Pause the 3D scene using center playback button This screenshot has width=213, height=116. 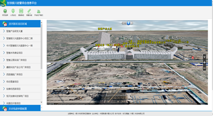tap(128, 23)
